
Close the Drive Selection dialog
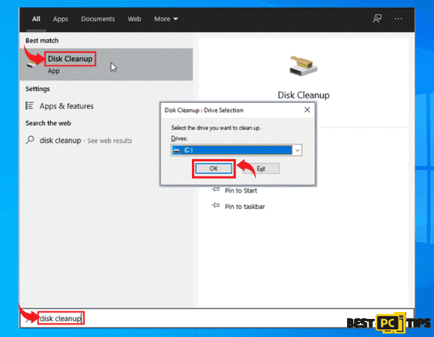coord(307,110)
